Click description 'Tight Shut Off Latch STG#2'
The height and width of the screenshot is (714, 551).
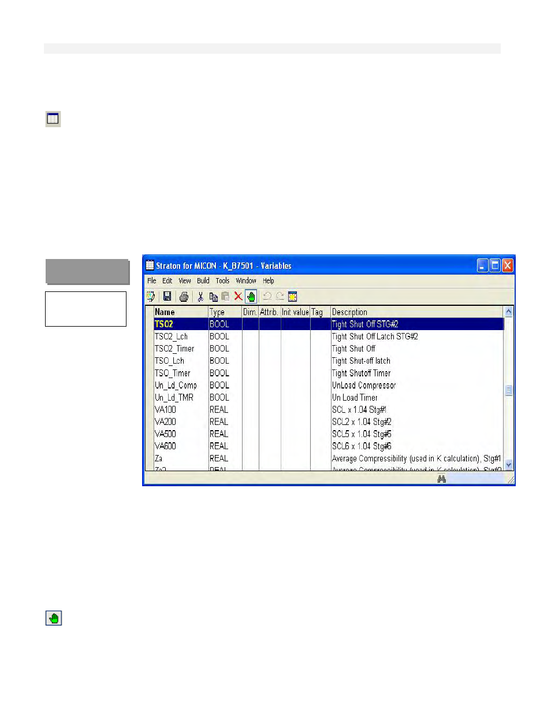point(375,336)
